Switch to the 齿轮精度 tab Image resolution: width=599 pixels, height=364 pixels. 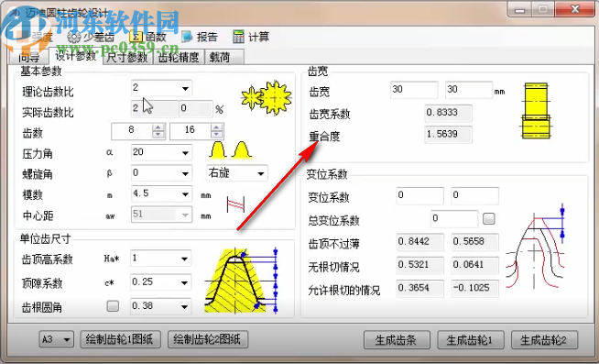[179, 58]
